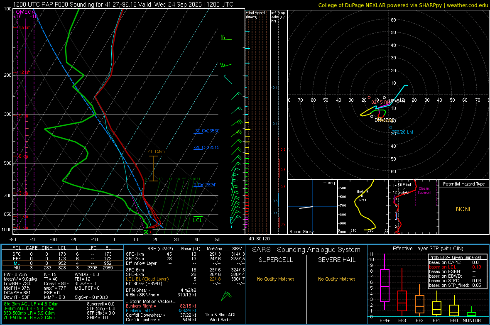Click the Effective Layer STP (with CIN) title

(428, 249)
